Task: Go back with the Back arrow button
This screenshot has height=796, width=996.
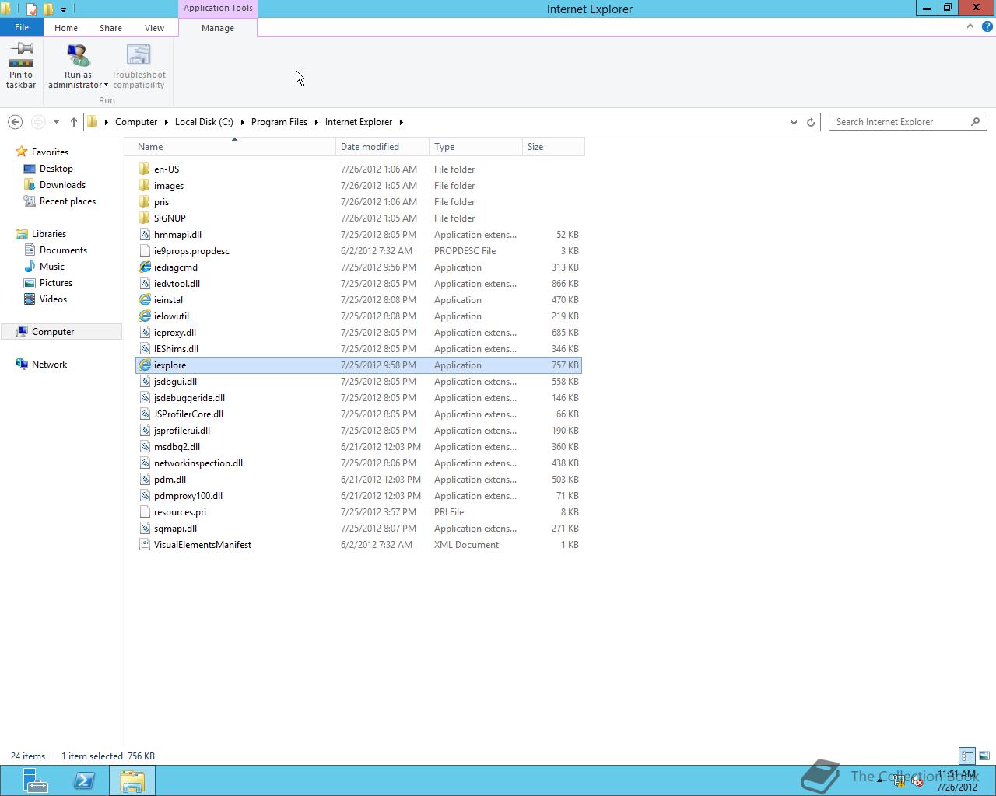Action: pos(15,122)
